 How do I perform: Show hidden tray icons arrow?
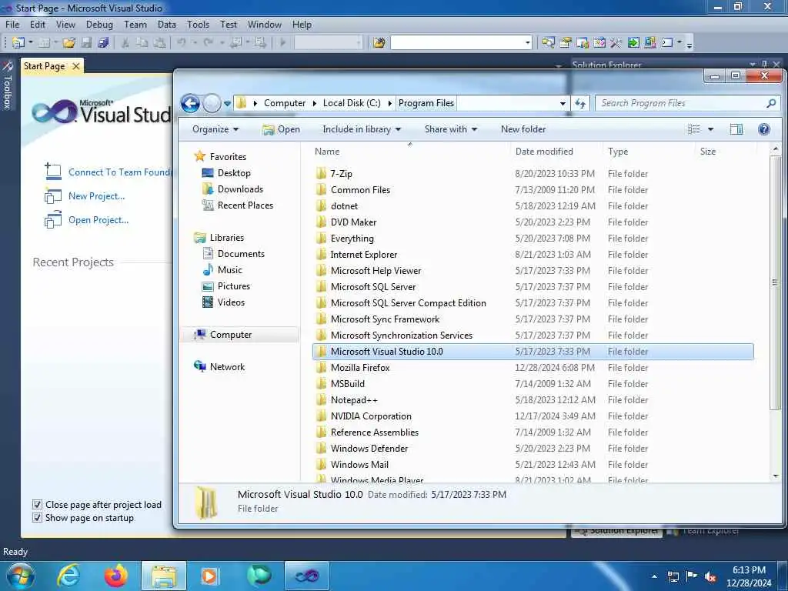[654, 576]
